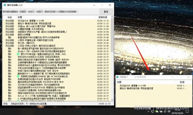
Task: Sort the list by the 抓取时间 column header
Action: [103, 17]
